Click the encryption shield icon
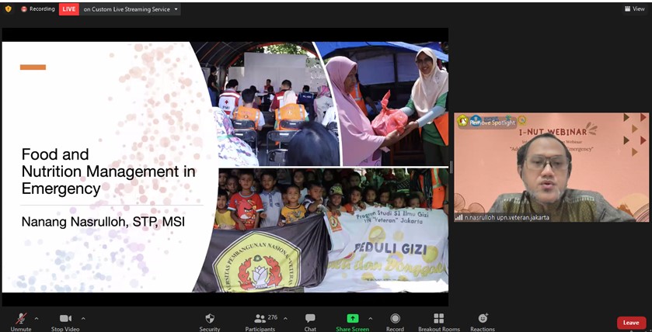 [8, 9]
